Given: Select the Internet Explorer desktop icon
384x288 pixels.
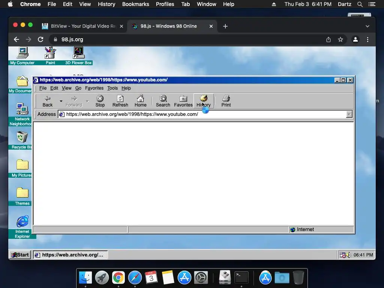Looking at the screenshot, I should click(x=22, y=227).
